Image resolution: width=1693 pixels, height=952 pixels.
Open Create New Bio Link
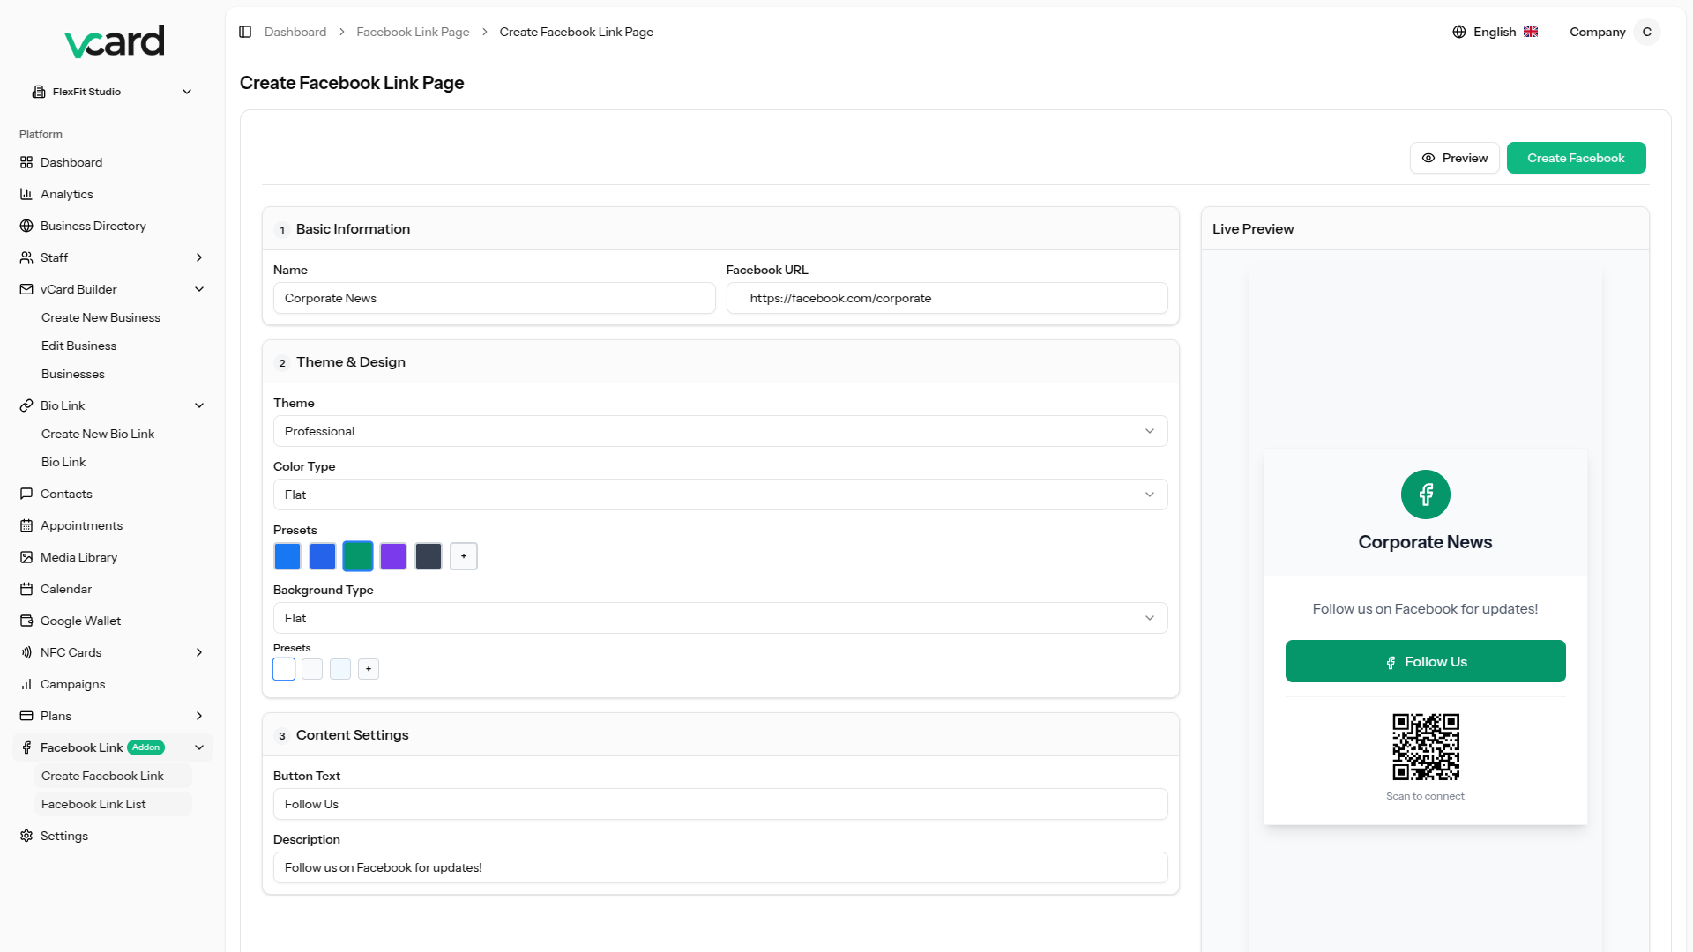tap(98, 434)
